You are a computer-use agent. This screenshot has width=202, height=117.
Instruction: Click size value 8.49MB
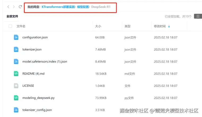click(100, 61)
